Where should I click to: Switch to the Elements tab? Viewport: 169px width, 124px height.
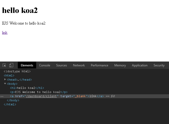click(x=27, y=65)
